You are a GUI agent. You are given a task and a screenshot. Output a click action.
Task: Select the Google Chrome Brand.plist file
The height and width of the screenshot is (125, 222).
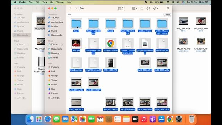[x=128, y=43]
